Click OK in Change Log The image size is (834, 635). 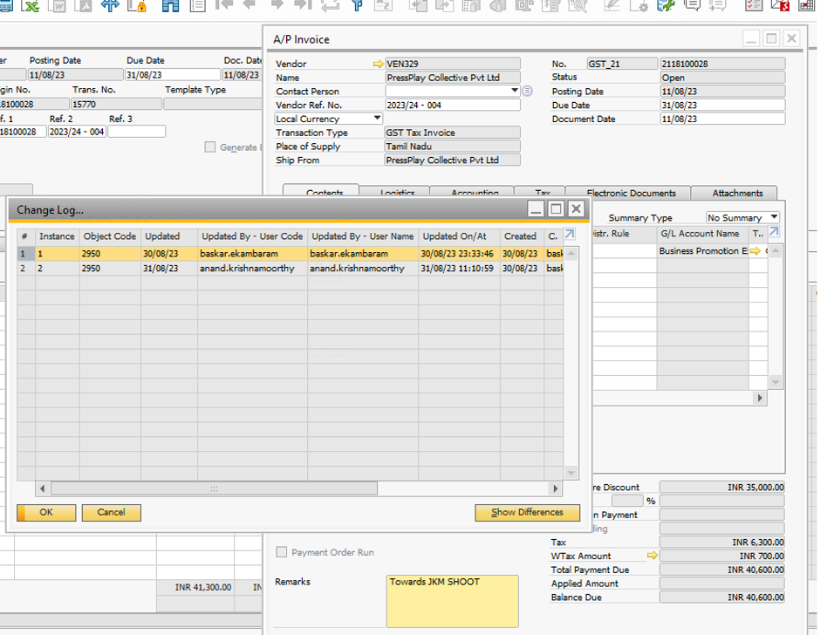(x=46, y=512)
